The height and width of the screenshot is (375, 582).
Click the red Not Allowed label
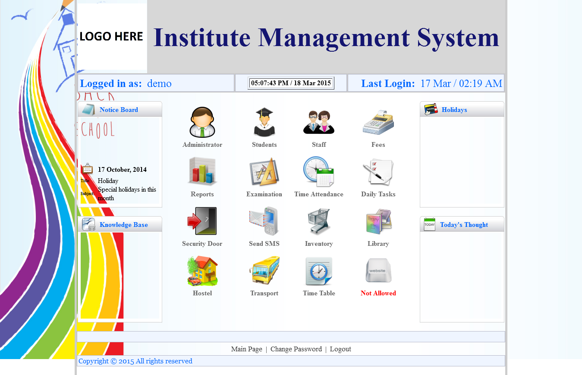378,293
